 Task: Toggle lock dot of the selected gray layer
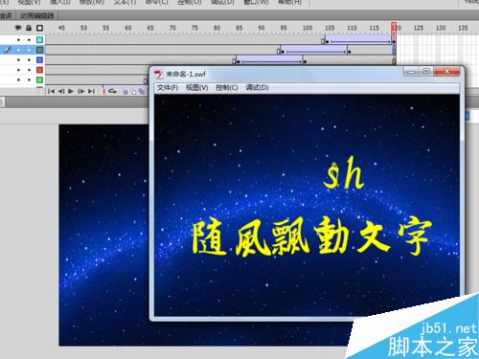coord(29,50)
